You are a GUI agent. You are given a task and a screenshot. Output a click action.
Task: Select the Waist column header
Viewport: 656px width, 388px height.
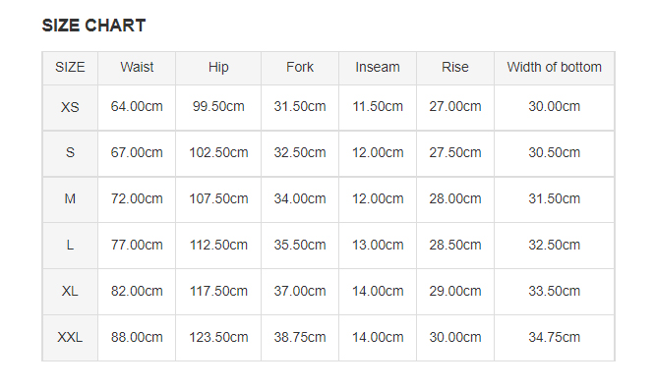click(x=137, y=67)
